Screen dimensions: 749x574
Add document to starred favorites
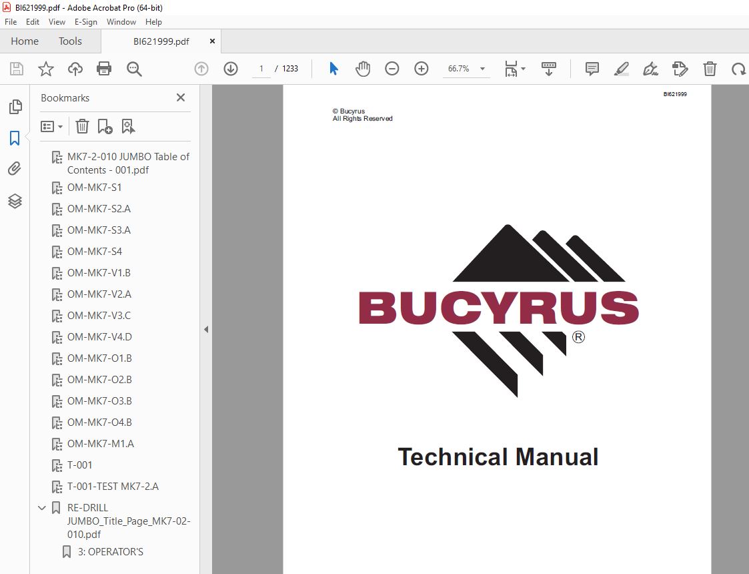(46, 69)
